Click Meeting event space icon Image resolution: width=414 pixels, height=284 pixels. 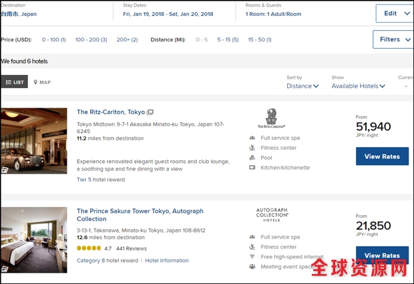(x=252, y=267)
